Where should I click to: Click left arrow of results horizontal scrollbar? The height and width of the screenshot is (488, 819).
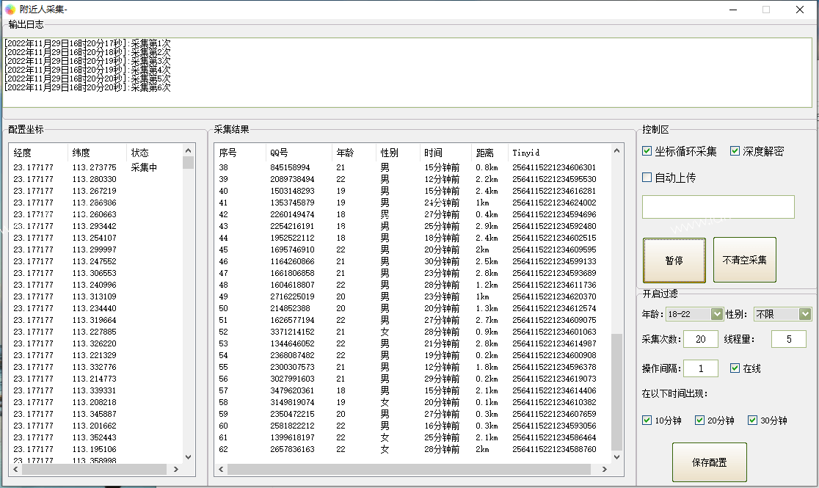point(221,469)
